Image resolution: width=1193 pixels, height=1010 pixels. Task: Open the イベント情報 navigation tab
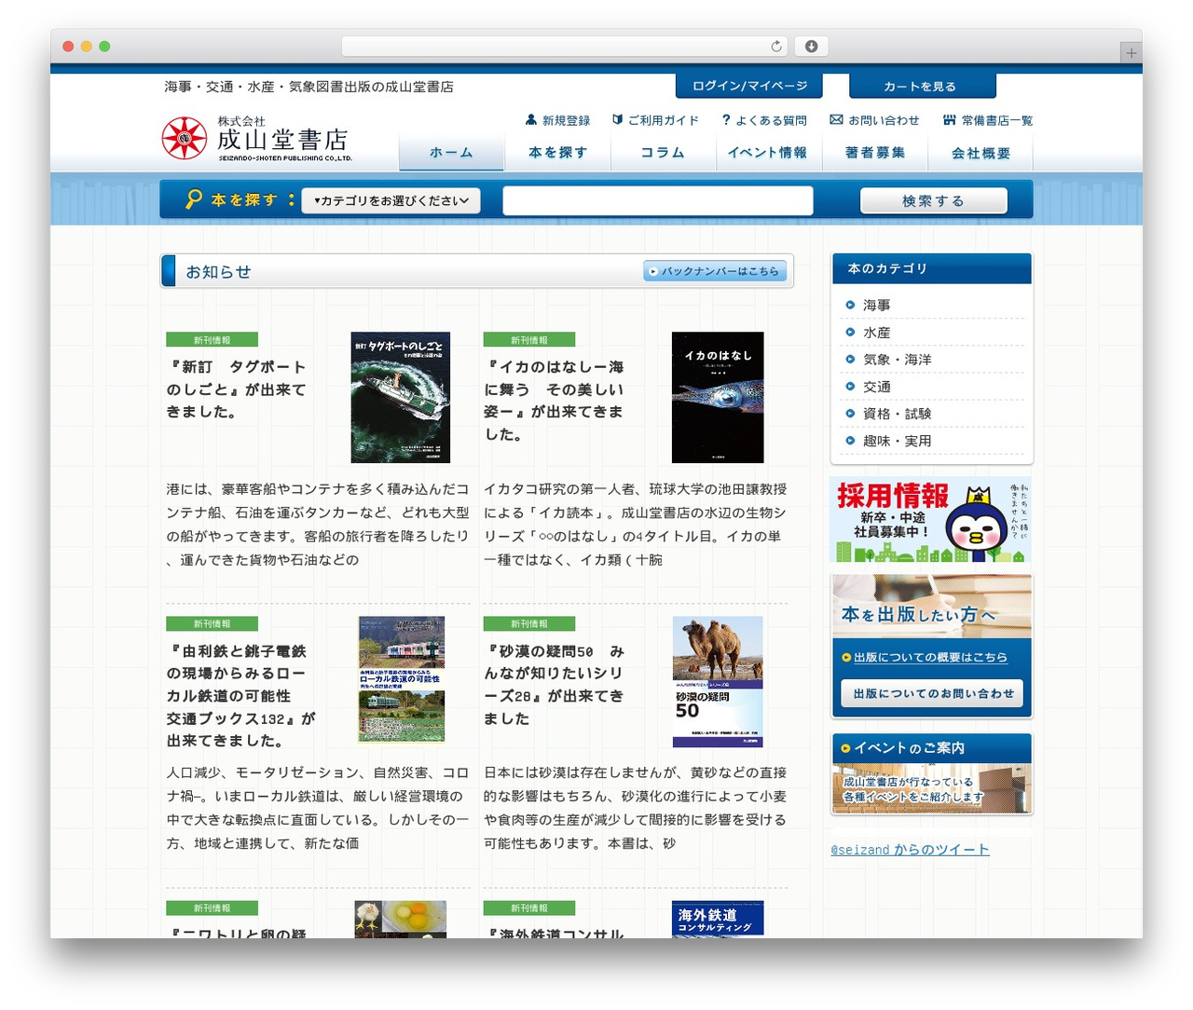click(x=769, y=153)
